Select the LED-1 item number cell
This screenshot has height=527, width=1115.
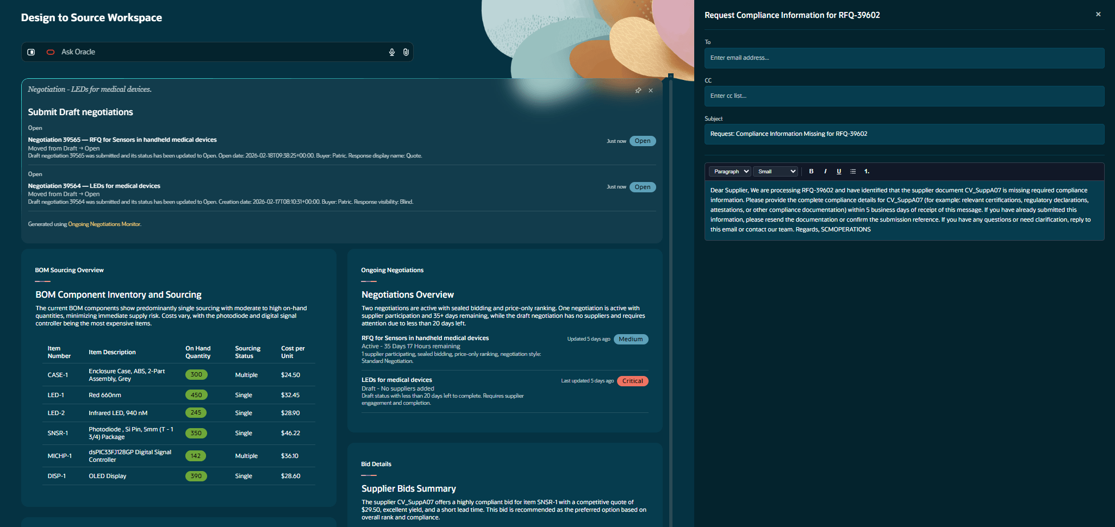click(x=55, y=395)
